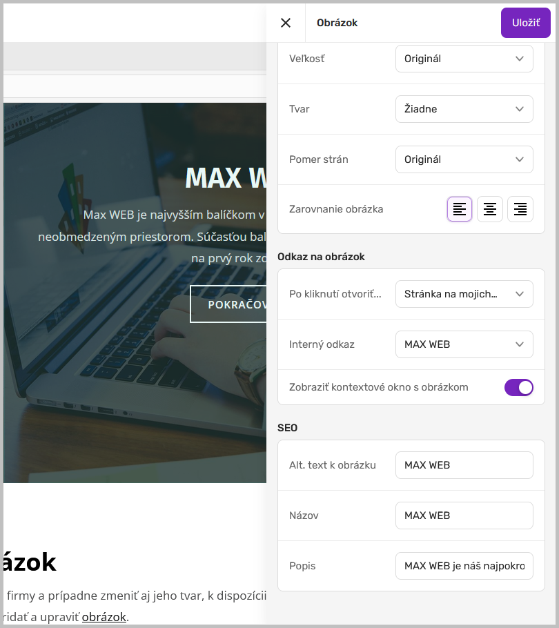Follow the obrázok link in the page text

[x=104, y=617]
